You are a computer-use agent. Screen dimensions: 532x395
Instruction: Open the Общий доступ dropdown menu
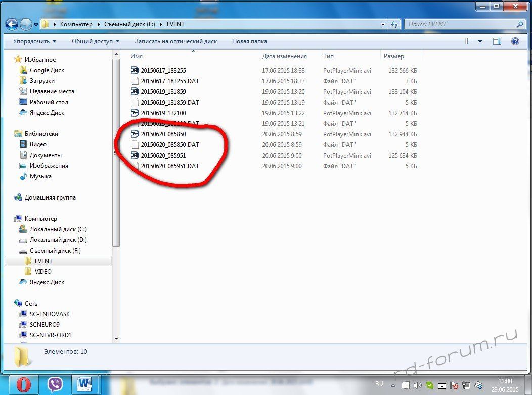[95, 41]
